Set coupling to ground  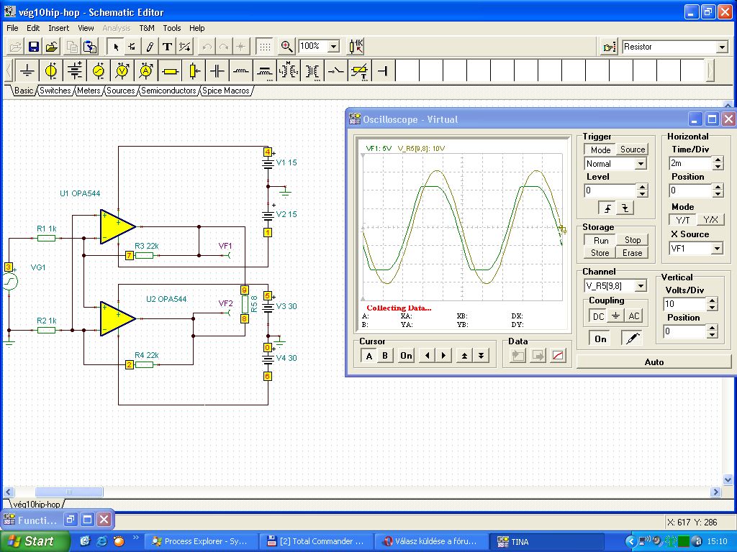point(616,316)
